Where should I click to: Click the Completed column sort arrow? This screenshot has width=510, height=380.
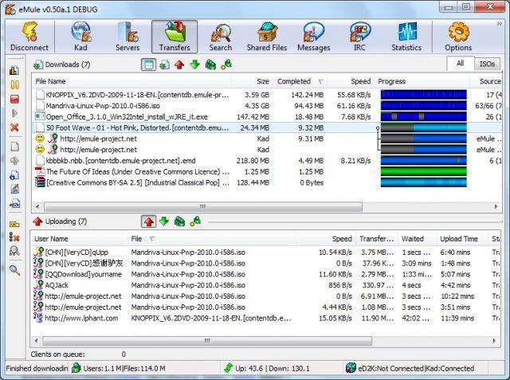pos(320,81)
